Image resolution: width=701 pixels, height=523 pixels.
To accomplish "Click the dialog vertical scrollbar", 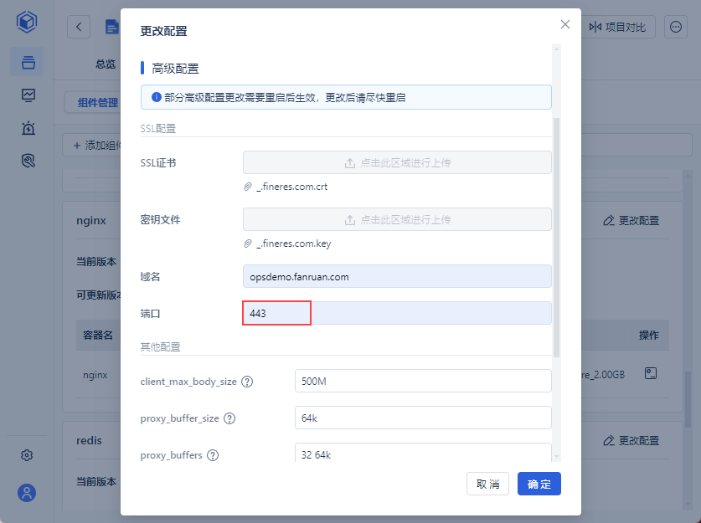I will click(x=557, y=238).
